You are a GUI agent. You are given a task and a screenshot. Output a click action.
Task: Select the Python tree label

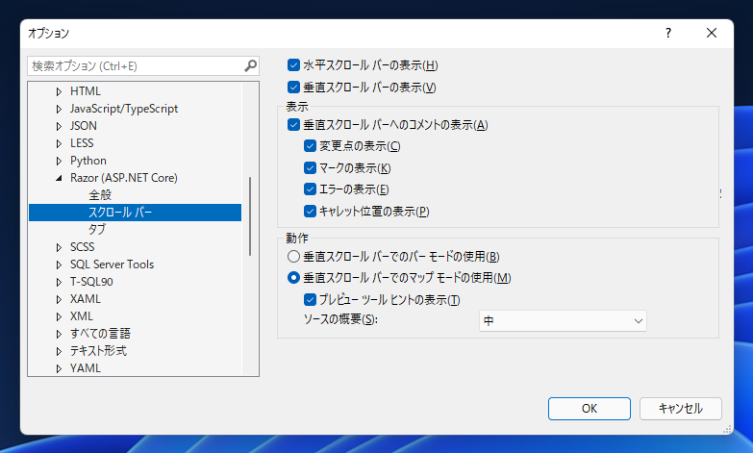point(88,161)
